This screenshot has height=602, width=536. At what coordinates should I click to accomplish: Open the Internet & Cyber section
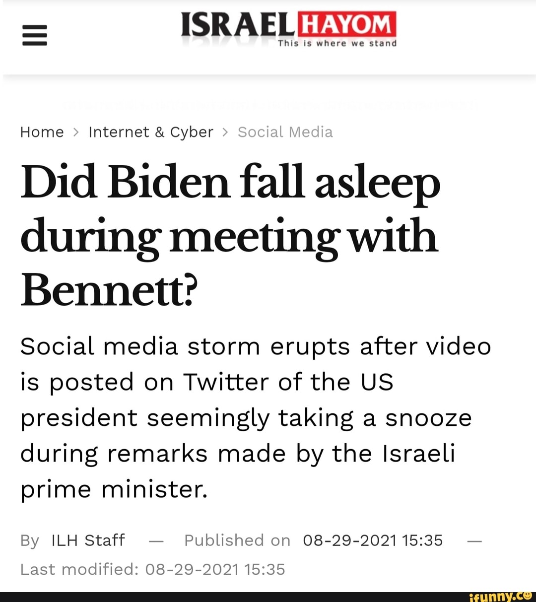pos(150,132)
